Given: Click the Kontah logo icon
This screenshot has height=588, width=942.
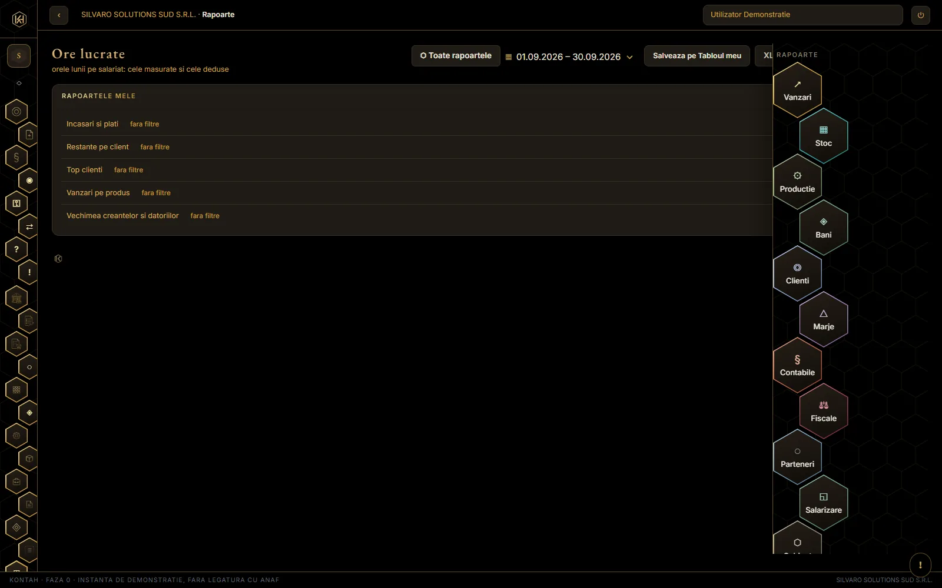Looking at the screenshot, I should pos(19,19).
